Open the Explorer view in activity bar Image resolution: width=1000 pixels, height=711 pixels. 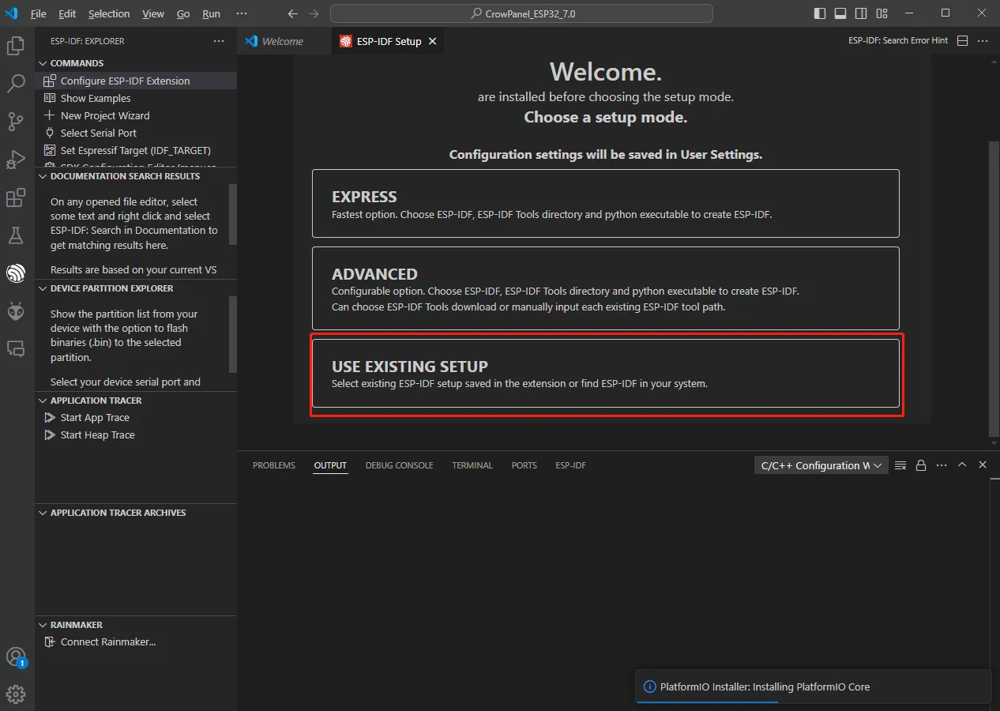(x=16, y=47)
